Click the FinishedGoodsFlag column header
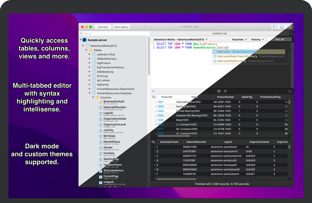This screenshot has width=312, height=203. click(270, 97)
